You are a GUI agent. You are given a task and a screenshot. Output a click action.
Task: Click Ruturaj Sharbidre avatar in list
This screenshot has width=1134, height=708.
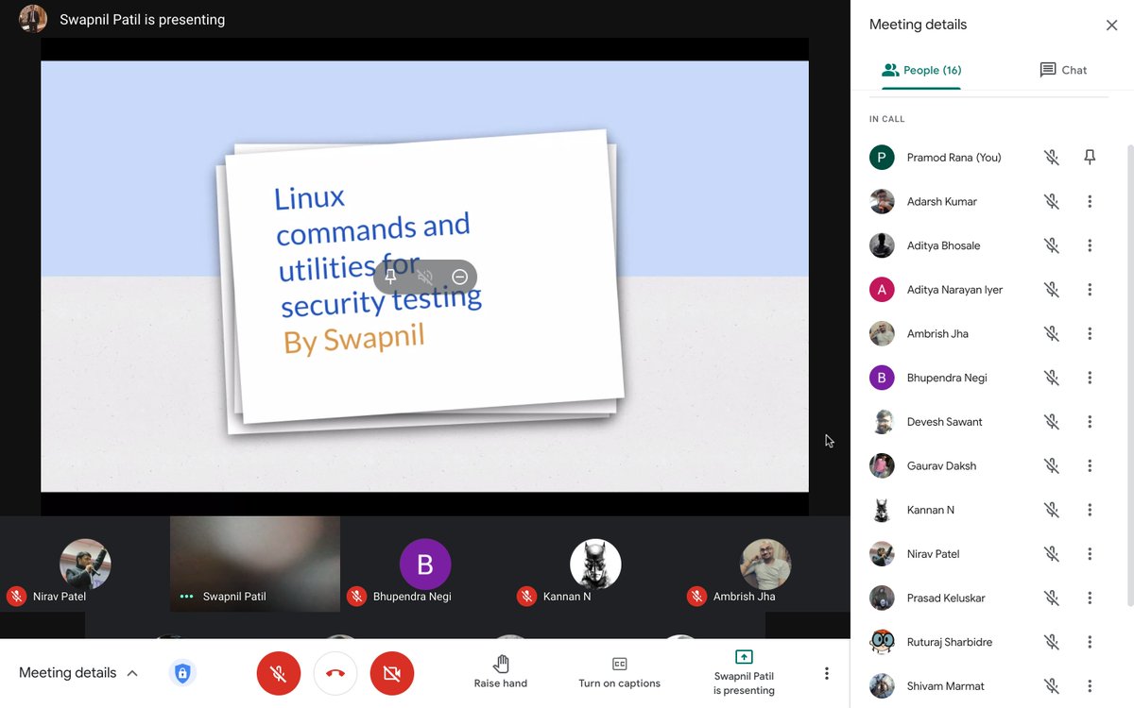(x=882, y=642)
